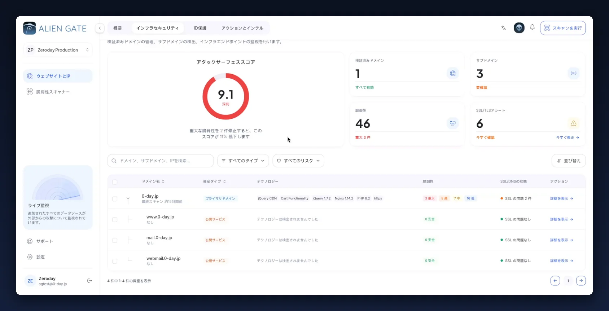Sort by 資産タイプ column header
609x311 pixels.
pos(214,181)
